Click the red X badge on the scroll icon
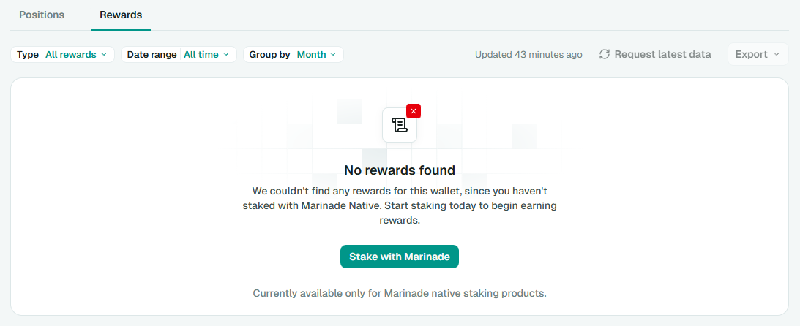 414,111
